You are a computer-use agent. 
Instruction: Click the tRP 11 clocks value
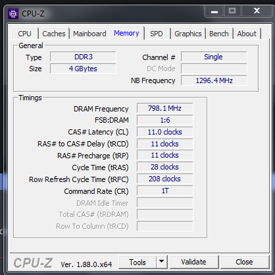coord(165,155)
